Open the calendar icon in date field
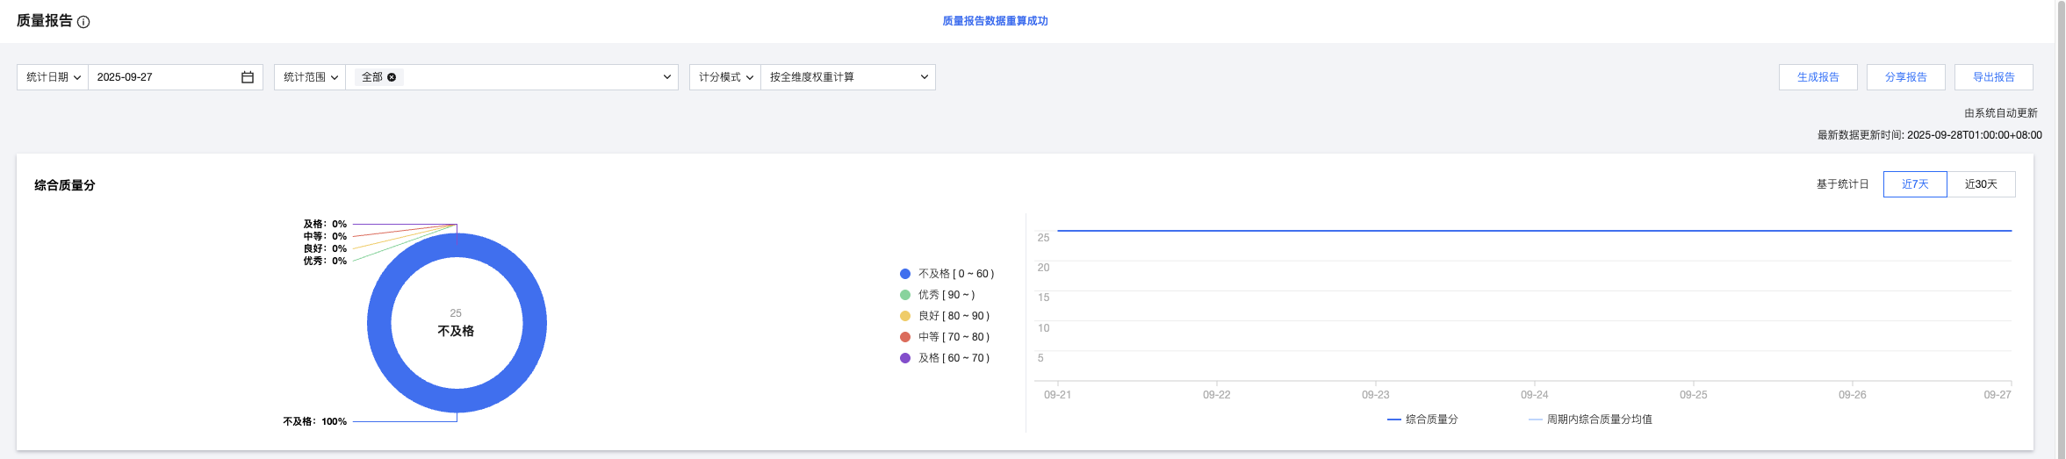Screen dimensions: 2066x459 pyautogui.click(x=248, y=77)
